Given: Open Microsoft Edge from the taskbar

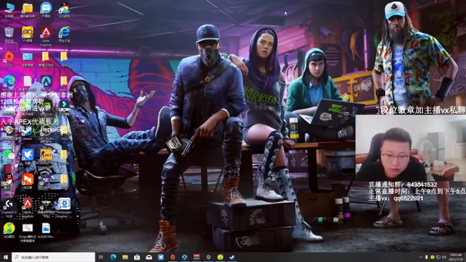Looking at the screenshot, I should (x=113, y=257).
